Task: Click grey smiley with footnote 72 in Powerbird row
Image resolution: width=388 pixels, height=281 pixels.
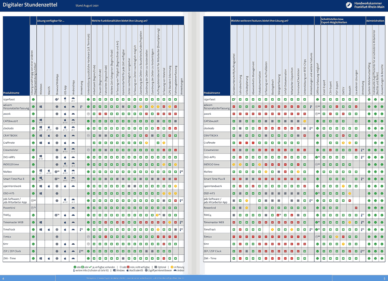Action: (x=33, y=208)
